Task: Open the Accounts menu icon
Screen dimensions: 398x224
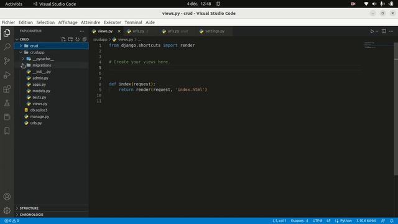Action: pos(7,197)
